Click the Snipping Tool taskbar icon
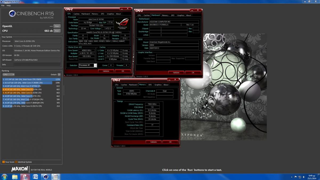This screenshot has height=180, width=320. click(25, 177)
